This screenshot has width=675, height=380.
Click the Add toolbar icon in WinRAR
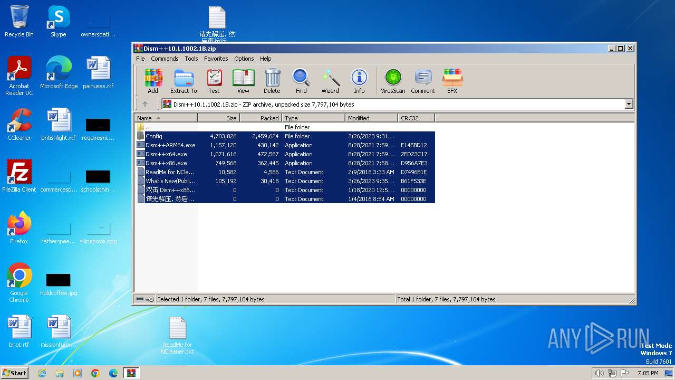[x=153, y=81]
